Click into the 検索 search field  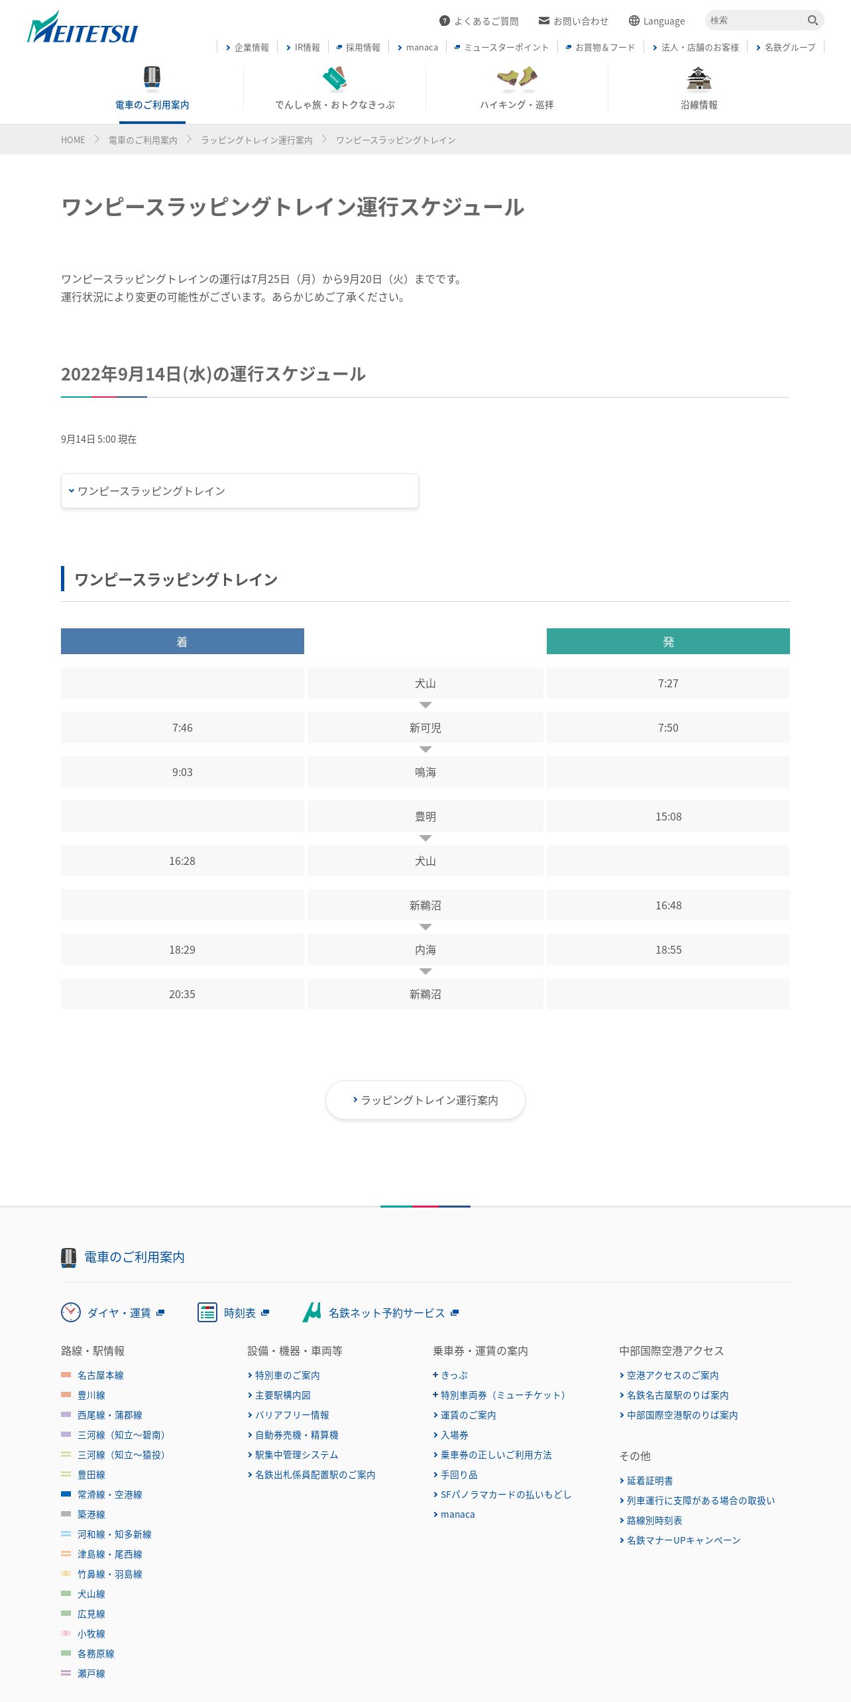point(756,21)
